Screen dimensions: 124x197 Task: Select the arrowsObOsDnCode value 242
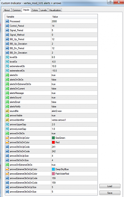coord(54,151)
